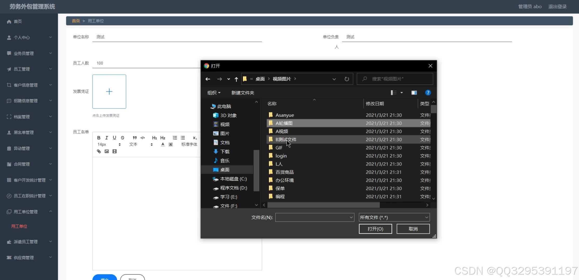Click the H1 heading icon
Viewport: 579px width, 280px height.
point(154,138)
